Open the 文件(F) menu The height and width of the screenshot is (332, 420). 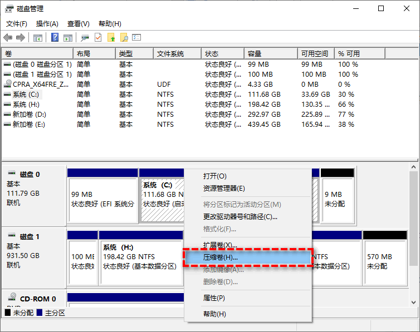(16, 24)
